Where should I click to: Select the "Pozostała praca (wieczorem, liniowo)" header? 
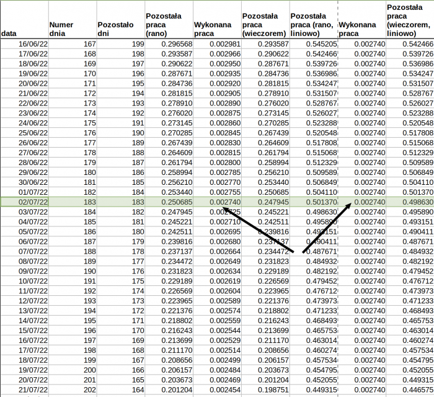(409, 20)
